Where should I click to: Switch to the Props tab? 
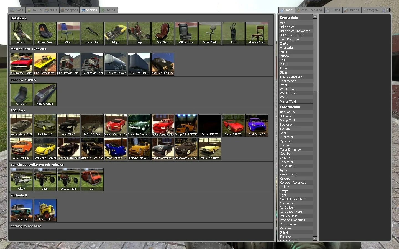(x=17, y=10)
